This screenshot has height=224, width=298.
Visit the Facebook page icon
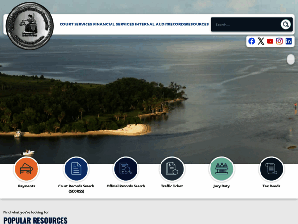point(252,41)
